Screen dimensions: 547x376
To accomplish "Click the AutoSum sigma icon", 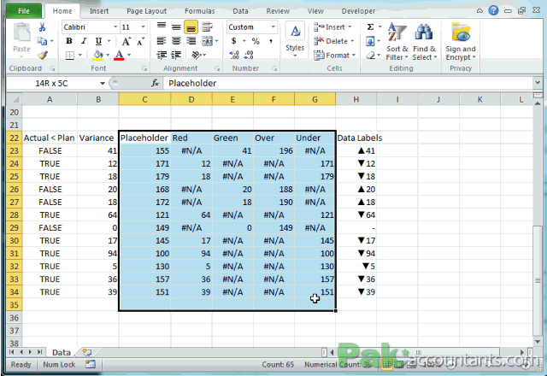I will [370, 26].
